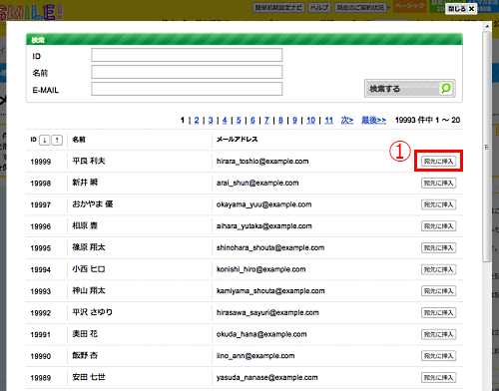The width and height of the screenshot is (499, 391).
Task: Insert arai_shun@example.com as recipient
Action: 438,183
